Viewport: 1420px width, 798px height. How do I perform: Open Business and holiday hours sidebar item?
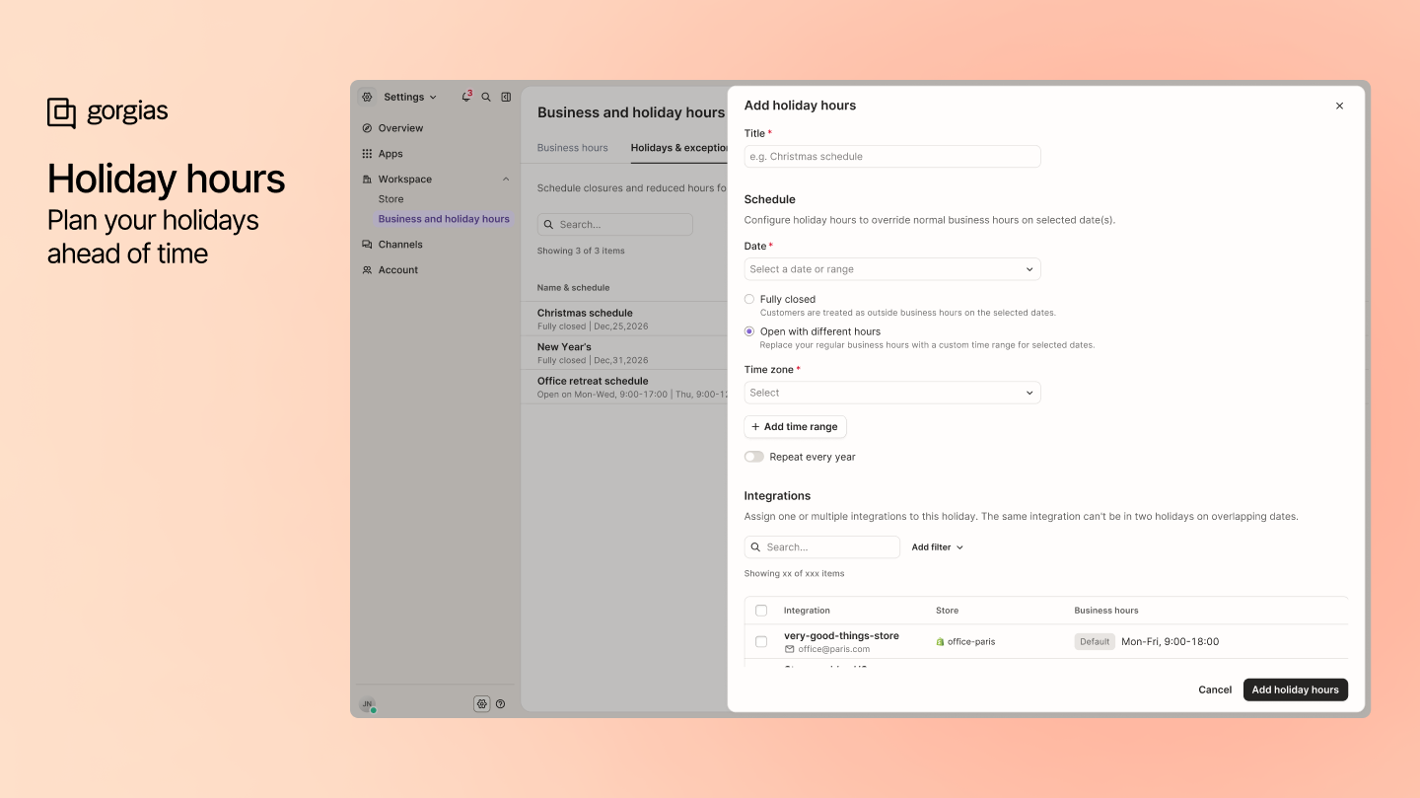[x=444, y=219]
